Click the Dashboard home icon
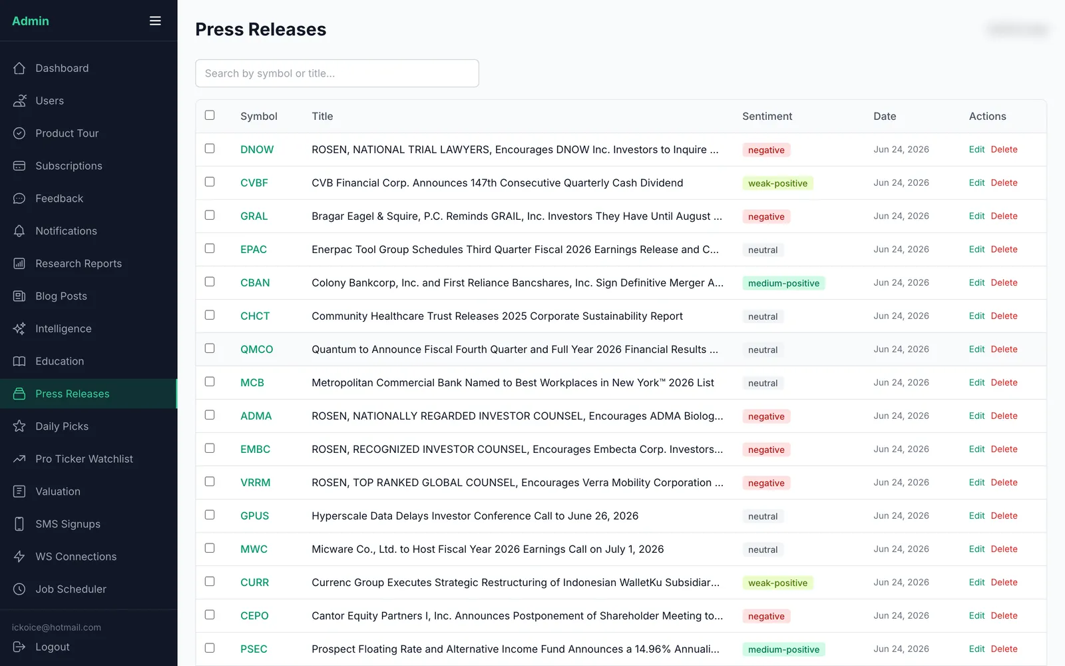The width and height of the screenshot is (1065, 666). coord(19,68)
